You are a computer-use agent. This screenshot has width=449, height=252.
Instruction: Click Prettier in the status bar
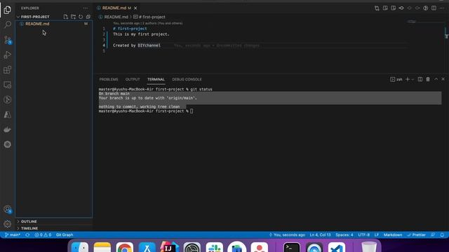pyautogui.click(x=417, y=235)
